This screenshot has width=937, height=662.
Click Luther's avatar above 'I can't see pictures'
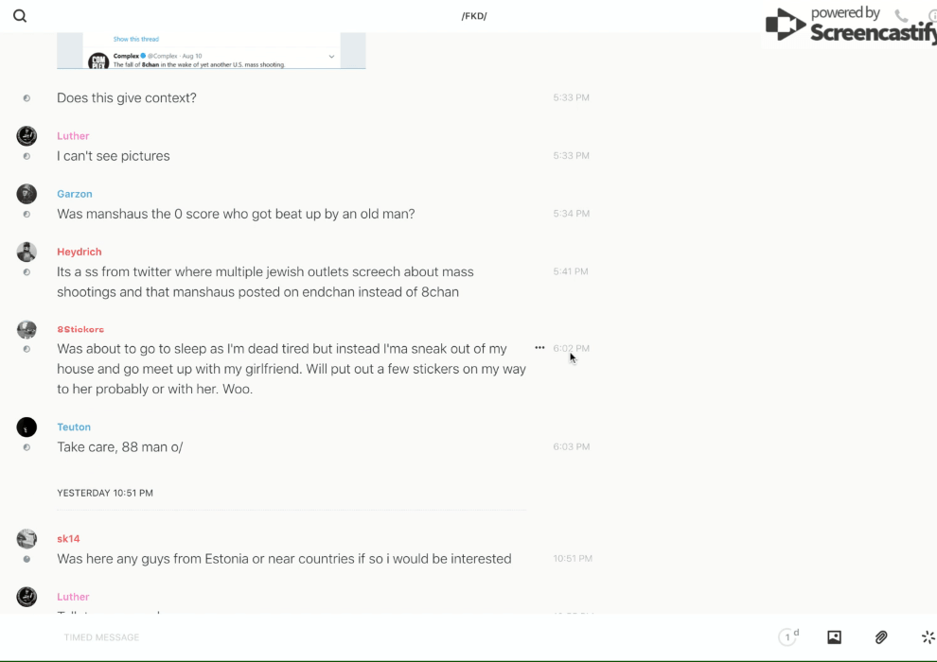pos(27,136)
